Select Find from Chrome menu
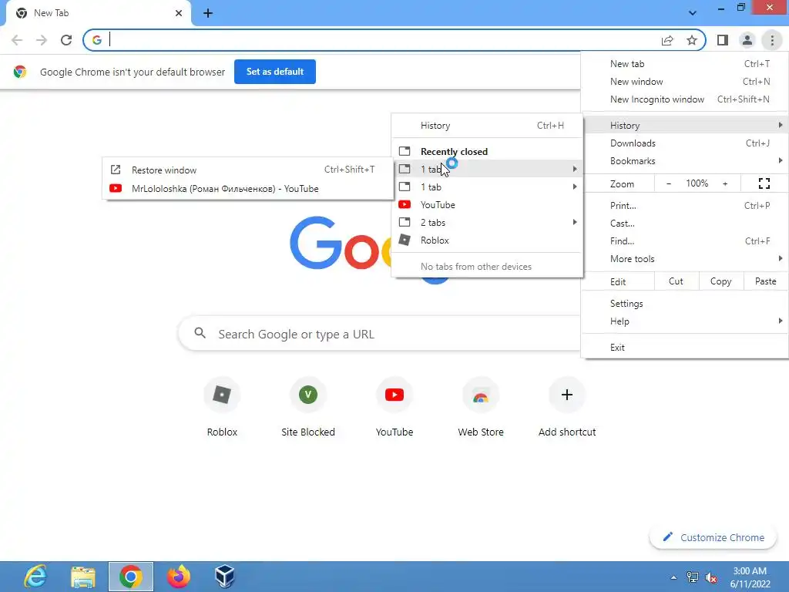This screenshot has width=789, height=592. (x=685, y=240)
